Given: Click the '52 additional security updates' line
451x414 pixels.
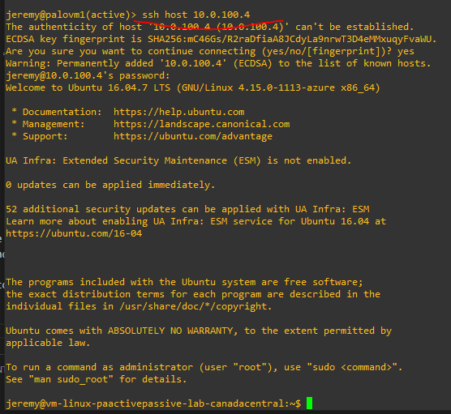Looking at the screenshot, I should 187,209.
